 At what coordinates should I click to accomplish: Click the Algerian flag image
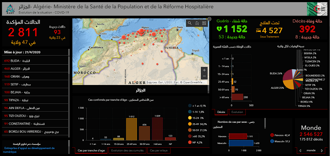point(317,9)
